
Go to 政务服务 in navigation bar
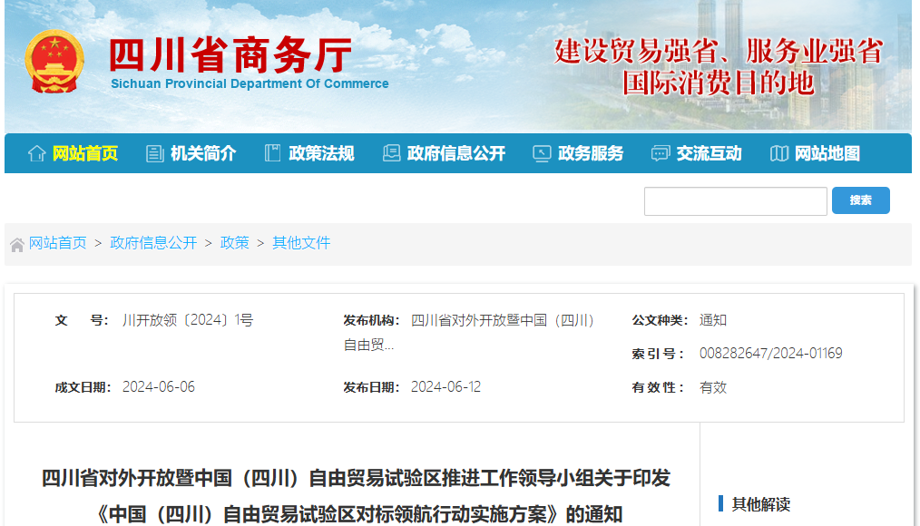point(591,154)
